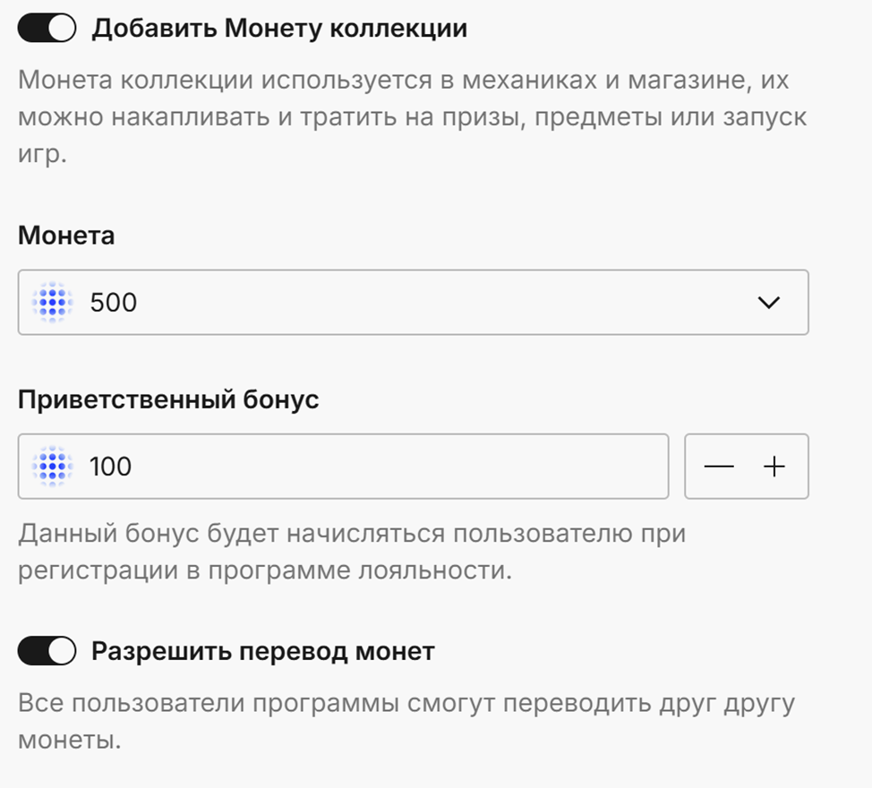Click the blue coin icon in Монета dropdown
The image size is (872, 788).
click(52, 303)
